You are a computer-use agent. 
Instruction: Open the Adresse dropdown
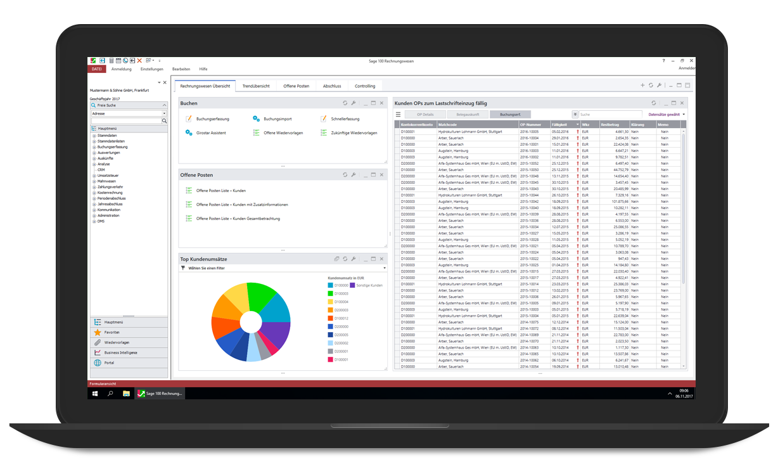point(164,113)
